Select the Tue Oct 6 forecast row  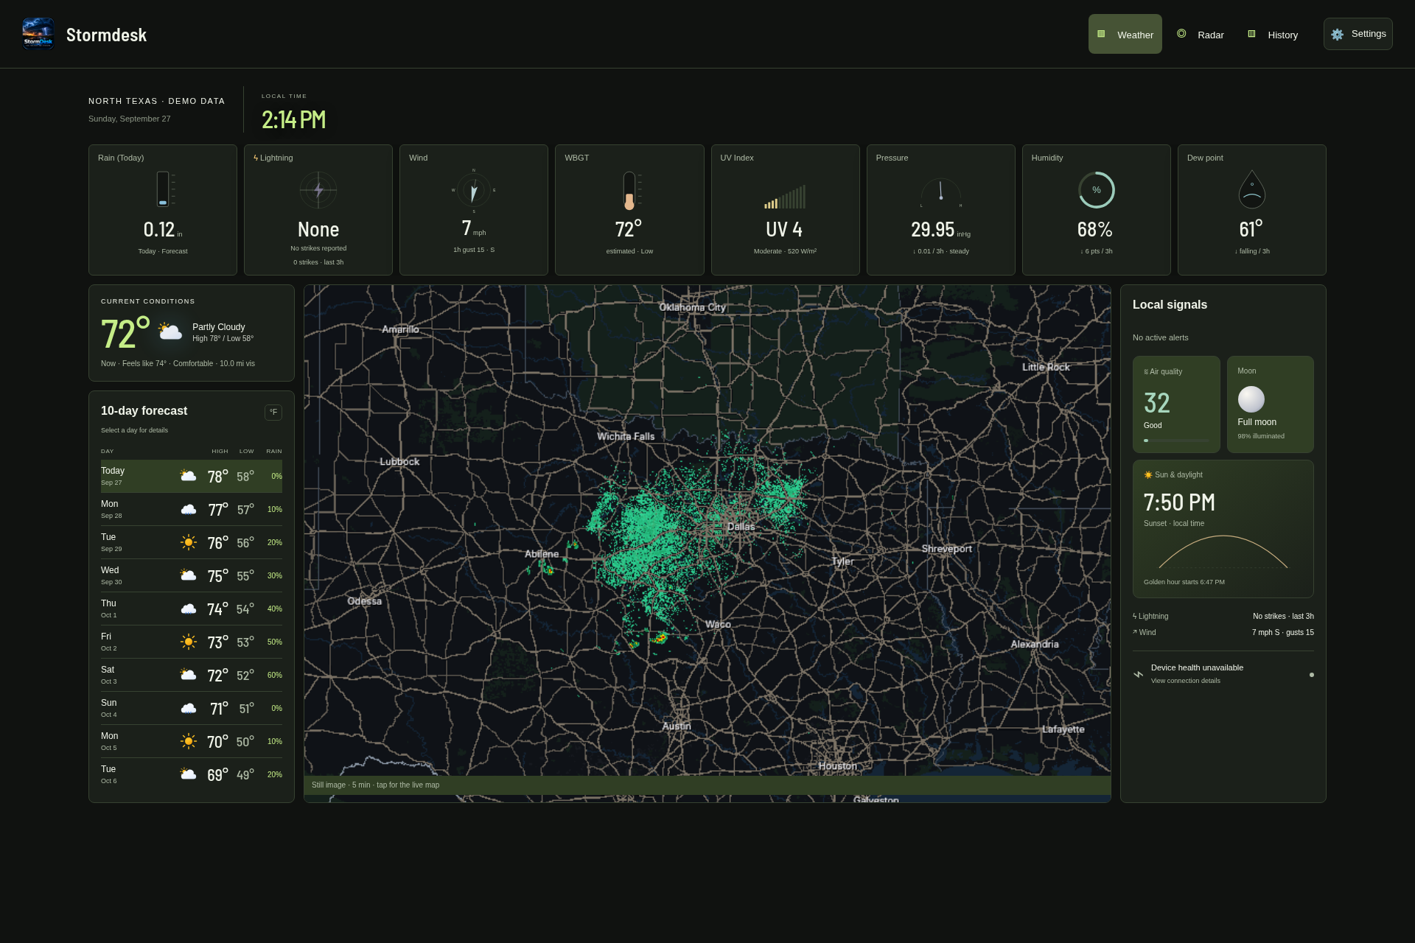click(192, 774)
